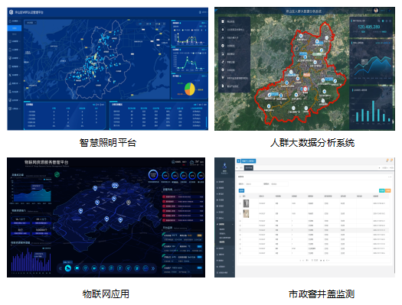
Task: Click the top icon in crowd analysis left menu panel
Action: [223, 21]
